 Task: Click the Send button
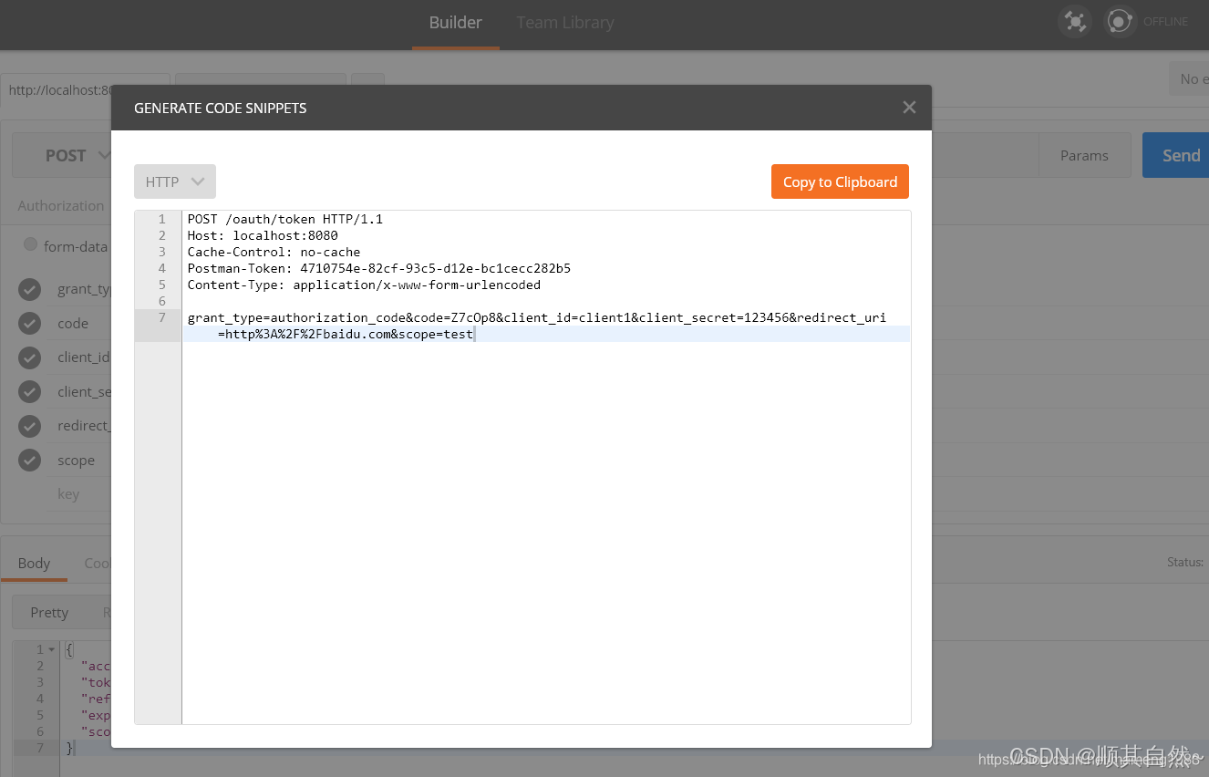[x=1180, y=155]
